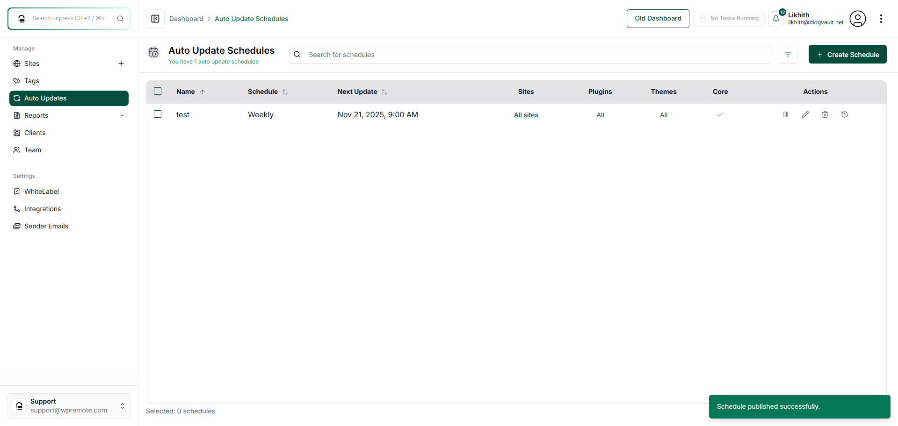The height and width of the screenshot is (426, 898).
Task: Click the Actions column header
Action: pos(815,92)
